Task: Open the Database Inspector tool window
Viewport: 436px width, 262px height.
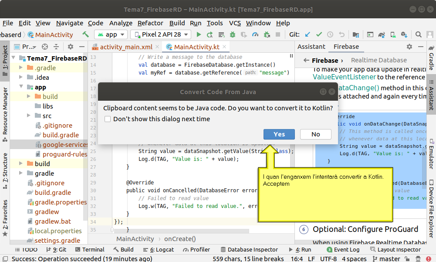Action: [x=249, y=249]
